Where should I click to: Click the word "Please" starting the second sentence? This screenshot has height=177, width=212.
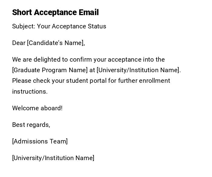coord(22,81)
